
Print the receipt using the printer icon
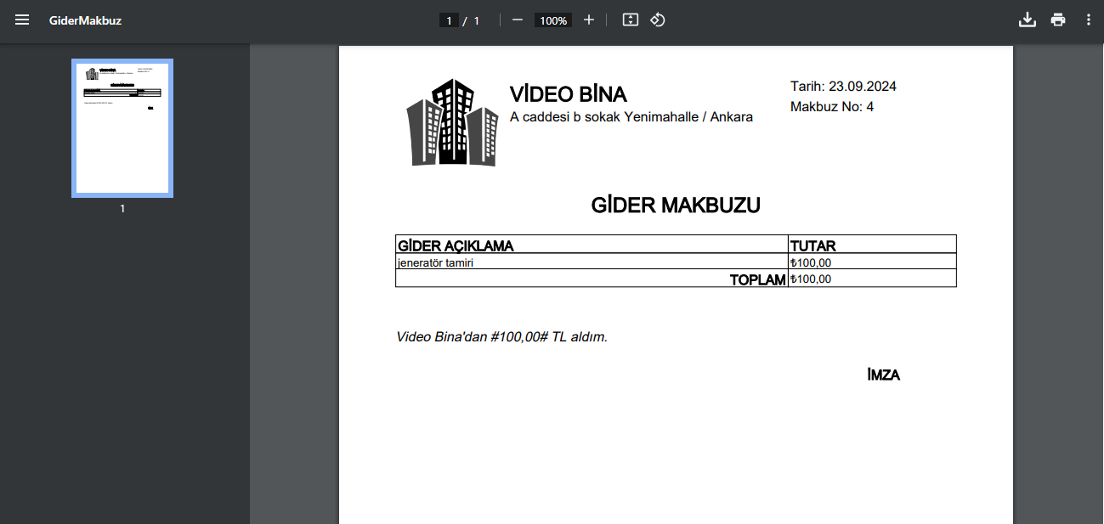1057,20
